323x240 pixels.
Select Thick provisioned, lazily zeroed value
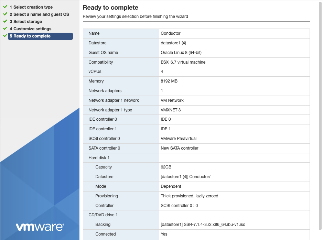189,196
